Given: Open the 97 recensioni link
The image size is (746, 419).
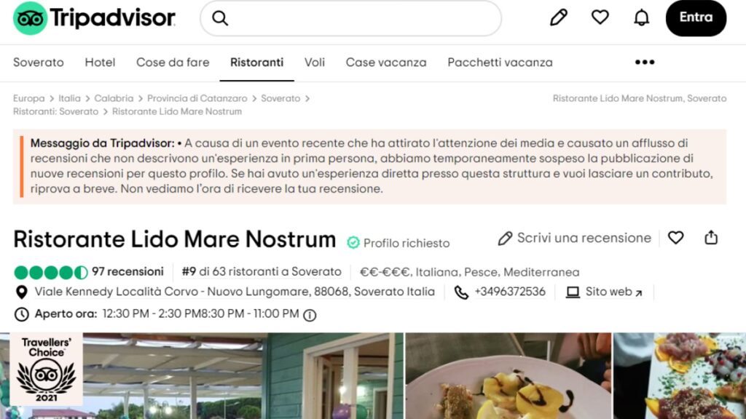Looking at the screenshot, I should point(127,272).
